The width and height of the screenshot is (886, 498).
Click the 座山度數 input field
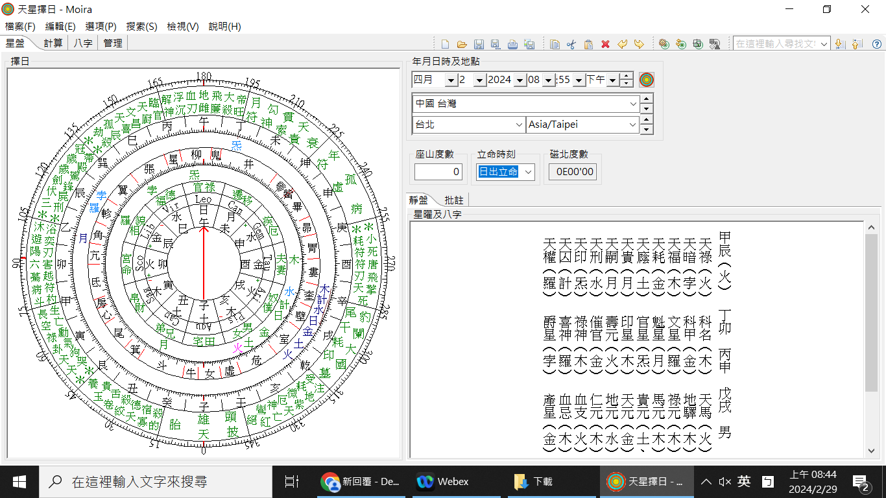438,172
